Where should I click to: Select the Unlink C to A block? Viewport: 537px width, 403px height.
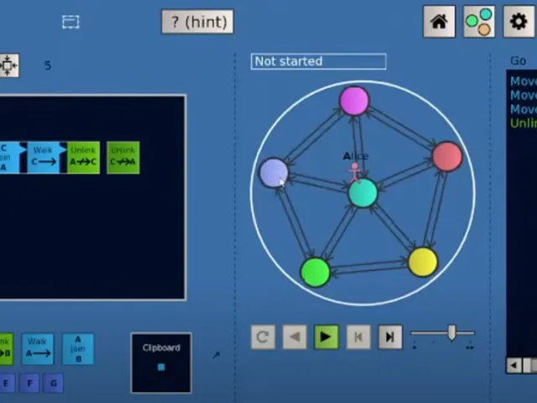tap(123, 157)
